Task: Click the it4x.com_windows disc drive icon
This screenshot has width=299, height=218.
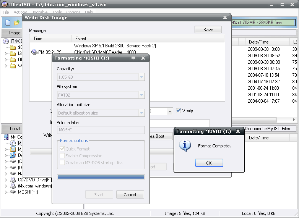Action: pyautogui.click(x=13, y=186)
